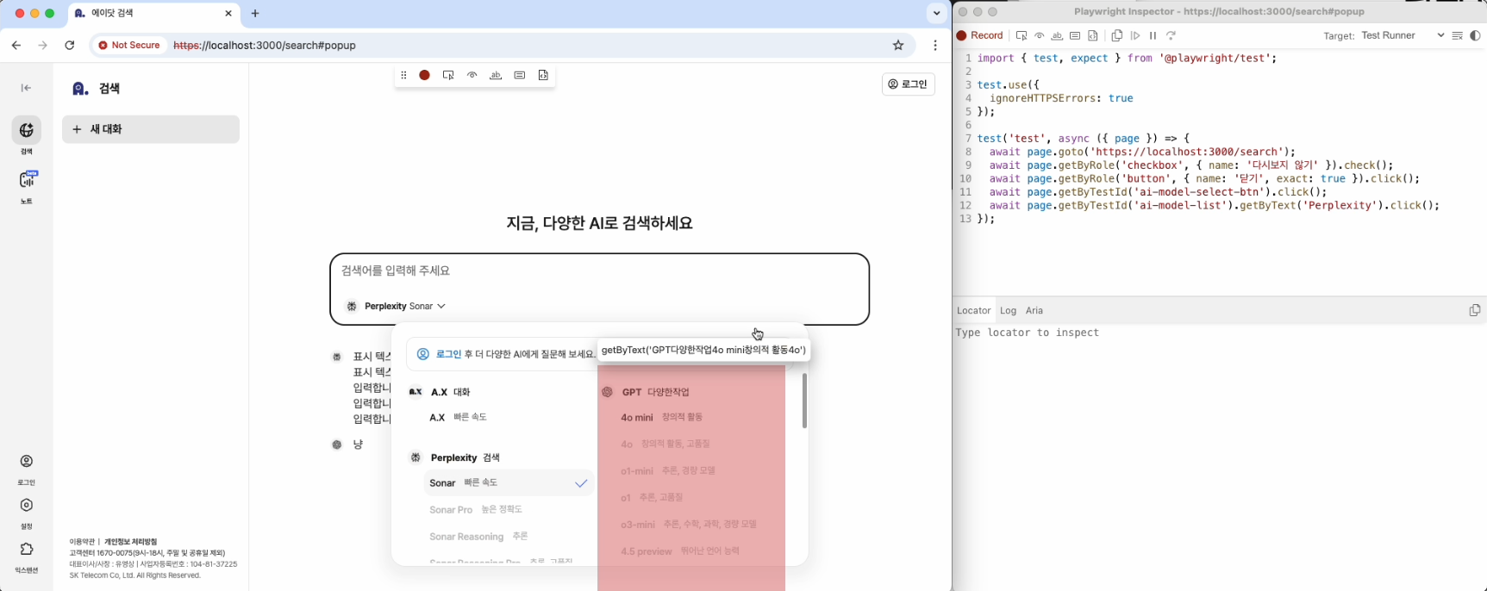Select the Sonar Reasoning 추론 model
The image size is (1487, 591).
509,537
